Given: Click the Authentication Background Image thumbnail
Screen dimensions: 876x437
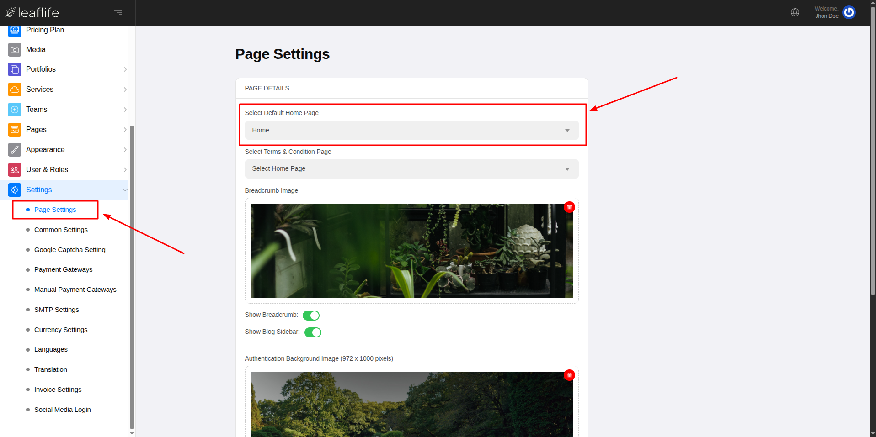Looking at the screenshot, I should tap(411, 404).
